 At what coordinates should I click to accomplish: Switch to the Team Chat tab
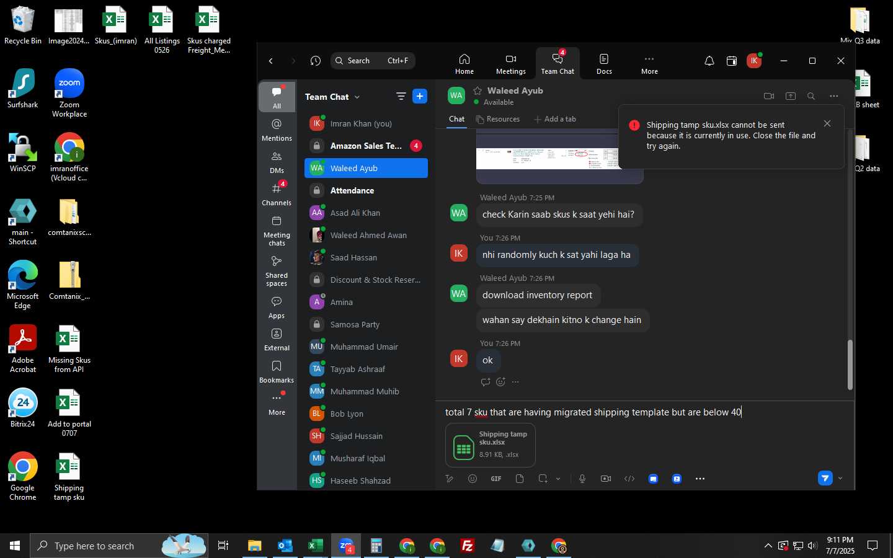(x=558, y=64)
